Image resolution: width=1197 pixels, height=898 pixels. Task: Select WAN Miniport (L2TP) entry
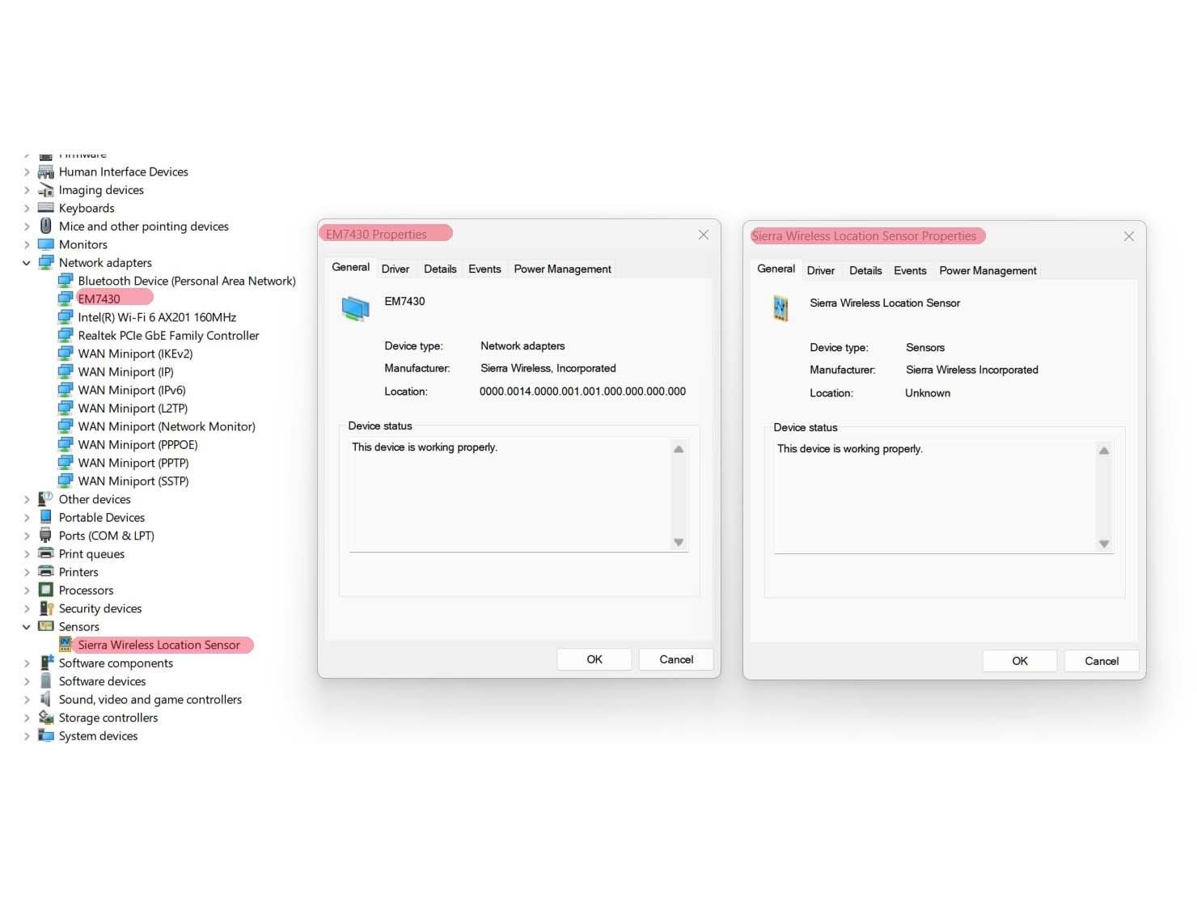click(x=133, y=409)
